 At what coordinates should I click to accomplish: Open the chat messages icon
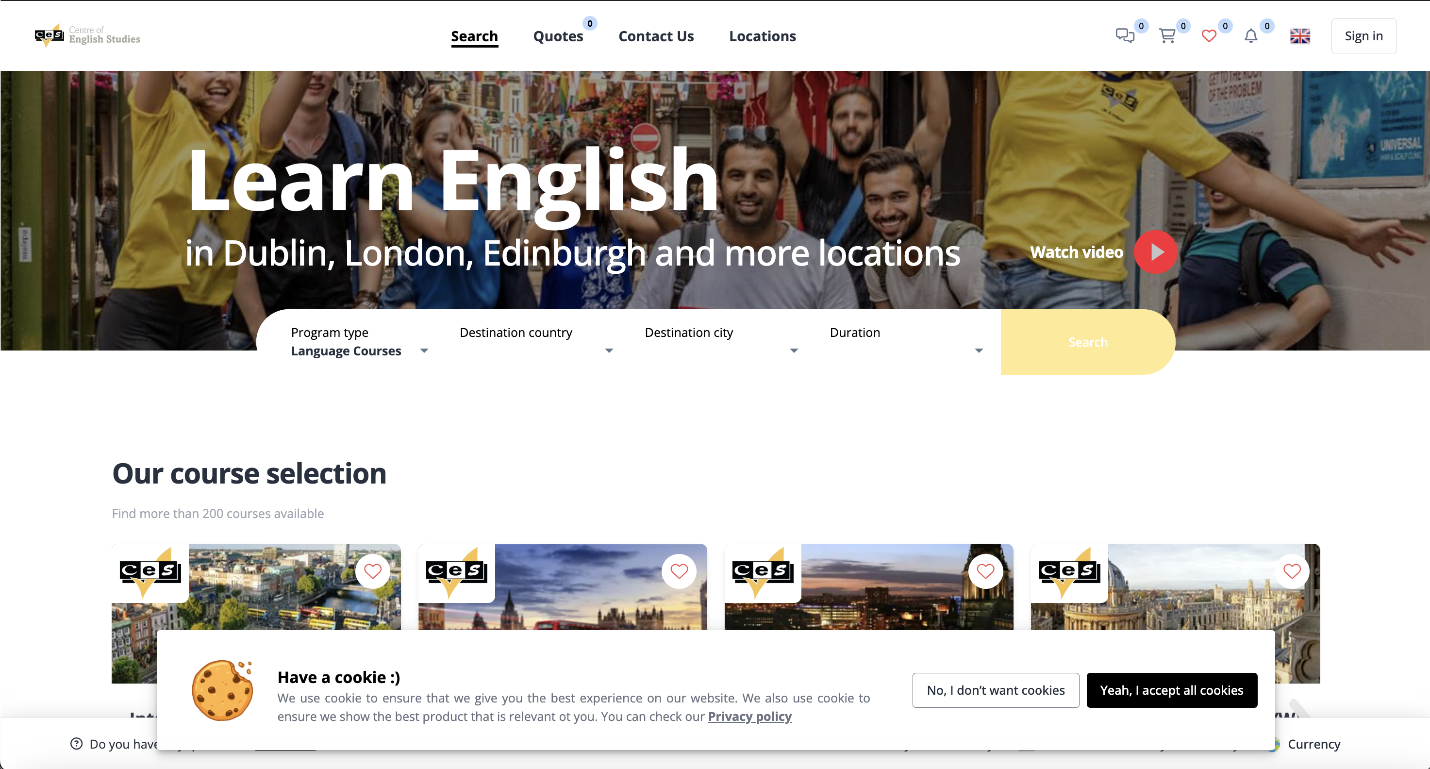tap(1125, 36)
